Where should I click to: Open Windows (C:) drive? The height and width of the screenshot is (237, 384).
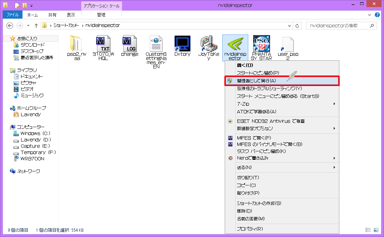tap(35, 133)
